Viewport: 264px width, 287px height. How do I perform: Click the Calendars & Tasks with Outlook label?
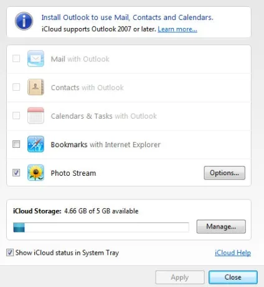click(104, 116)
